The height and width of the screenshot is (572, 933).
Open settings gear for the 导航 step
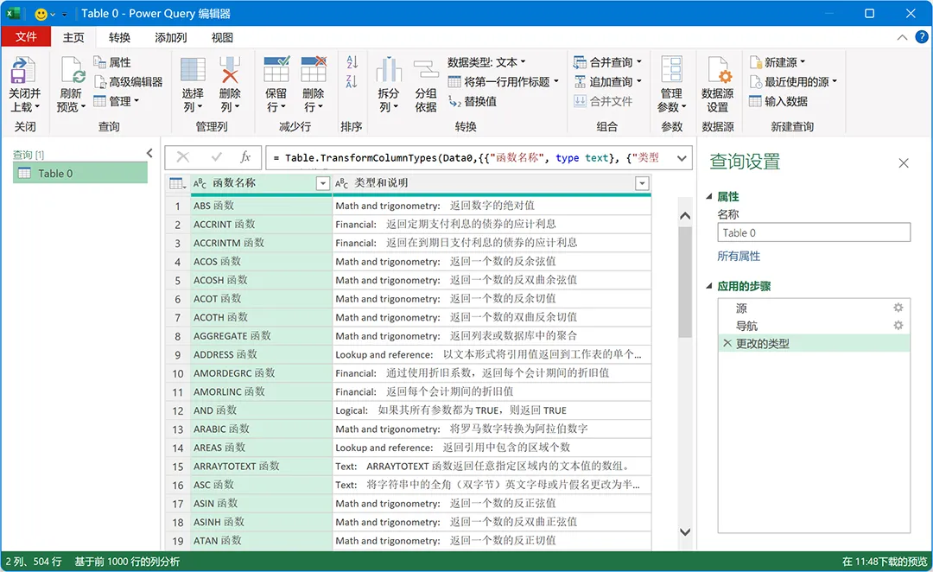[x=898, y=326]
